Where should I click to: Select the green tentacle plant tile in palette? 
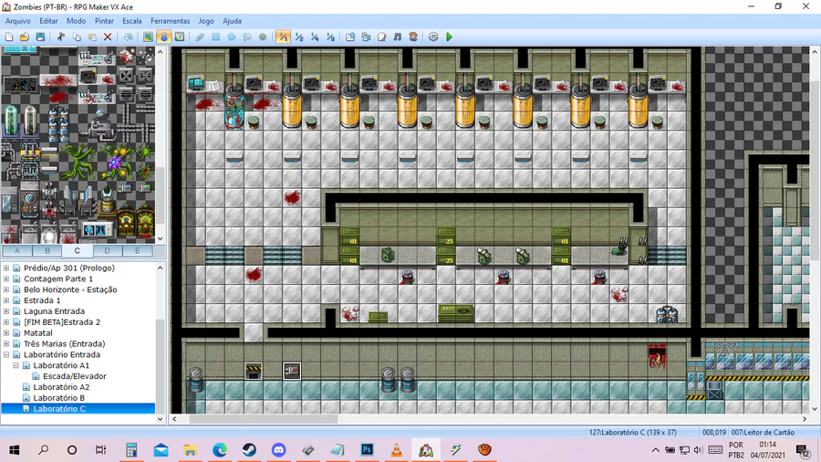(x=78, y=162)
